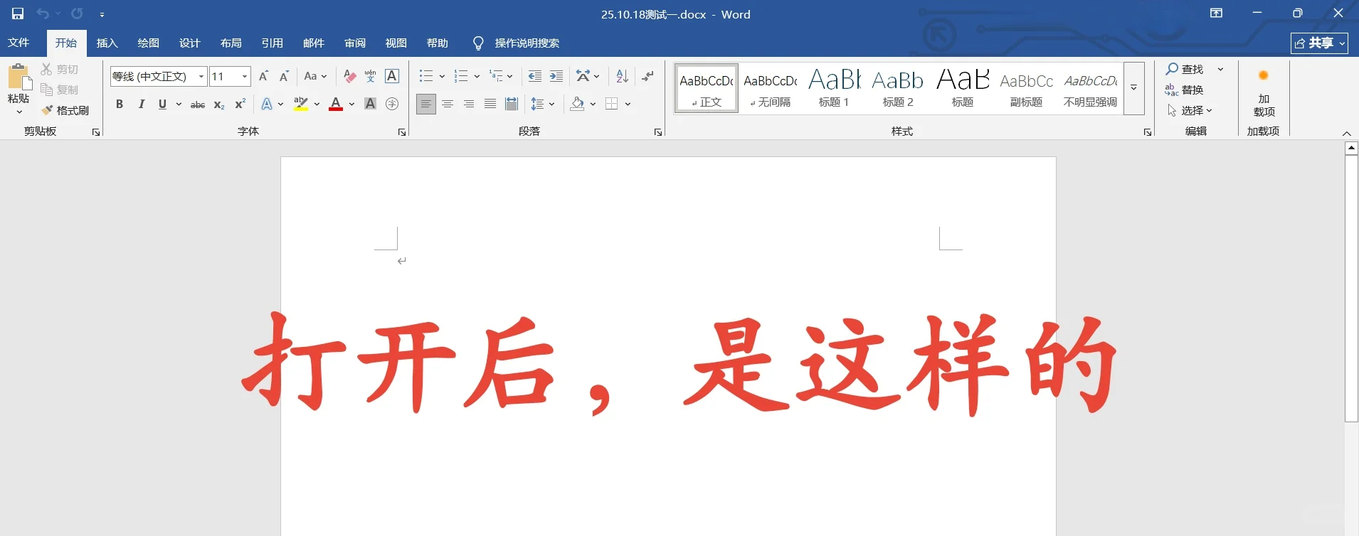Open 替换 replace dialog
Image resolution: width=1359 pixels, height=536 pixels.
point(1185,90)
